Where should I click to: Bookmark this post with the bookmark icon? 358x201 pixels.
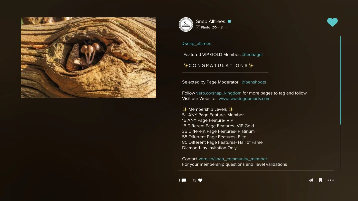(320, 180)
